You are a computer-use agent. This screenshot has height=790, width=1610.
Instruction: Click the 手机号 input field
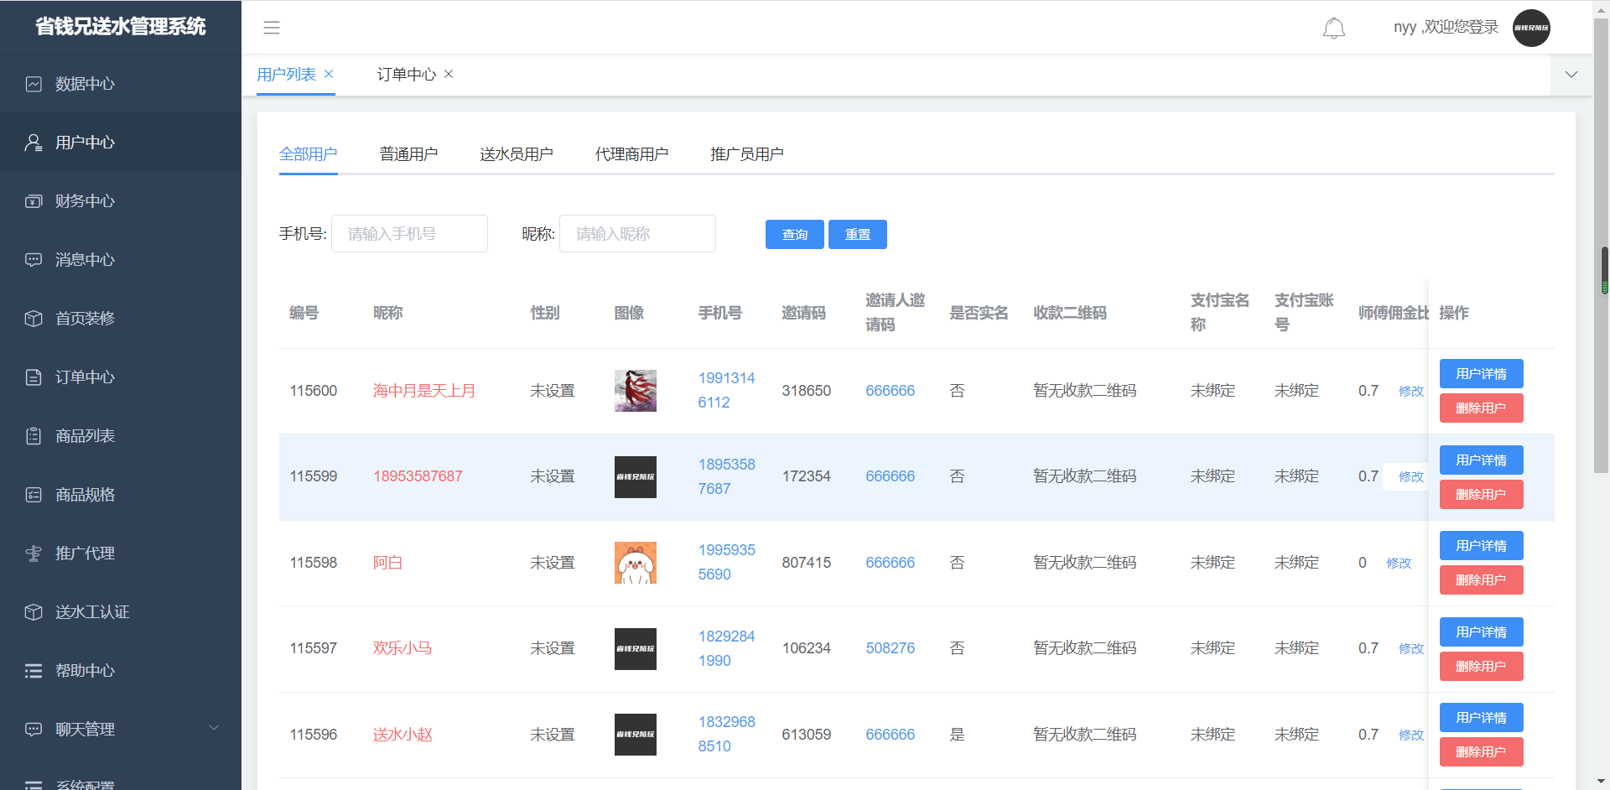tap(409, 234)
